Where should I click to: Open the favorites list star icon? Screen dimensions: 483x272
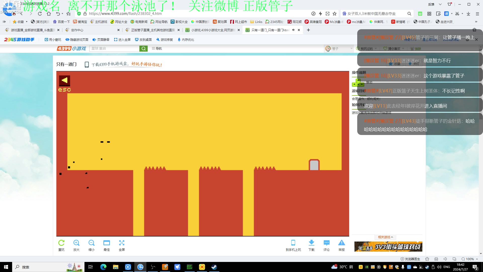click(x=68, y=14)
